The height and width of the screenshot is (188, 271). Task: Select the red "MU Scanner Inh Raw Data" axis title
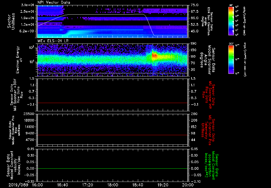208,95
